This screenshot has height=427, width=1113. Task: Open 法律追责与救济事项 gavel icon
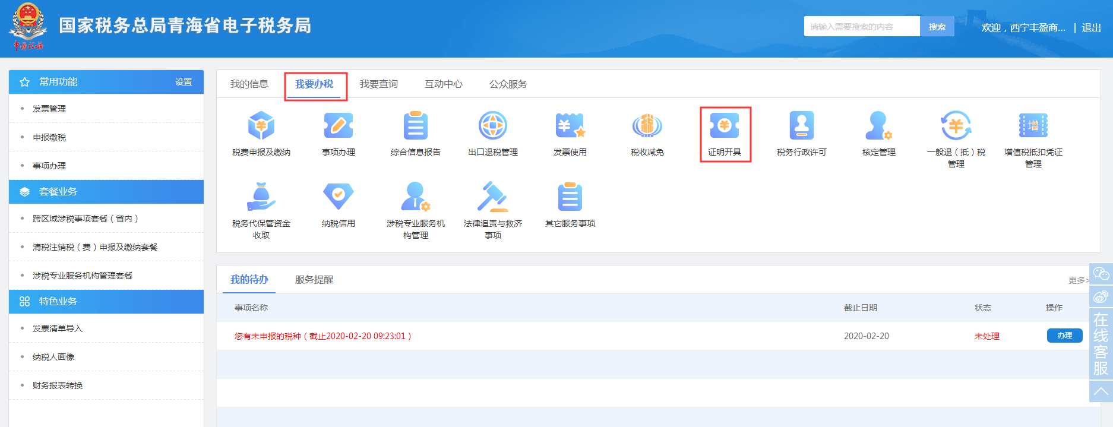(x=493, y=197)
